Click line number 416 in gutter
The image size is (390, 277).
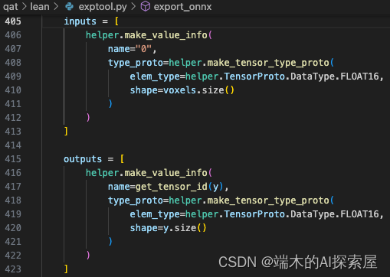(13, 173)
